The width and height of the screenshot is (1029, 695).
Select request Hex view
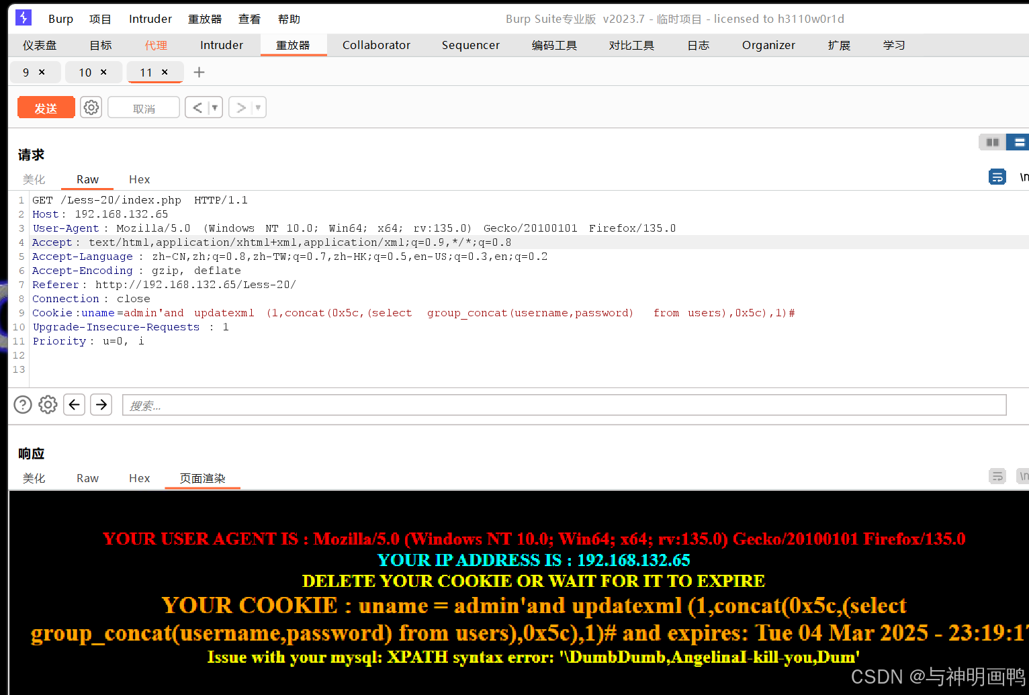click(139, 179)
